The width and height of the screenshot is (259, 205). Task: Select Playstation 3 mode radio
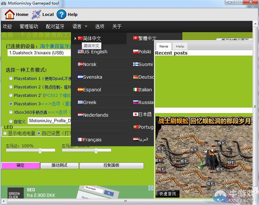11,104
